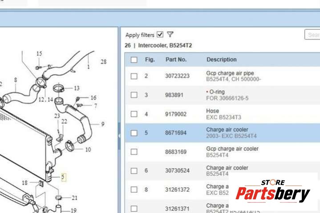Mark checkbox for part 8683169
This screenshot has width=320, height=213.
(134, 152)
